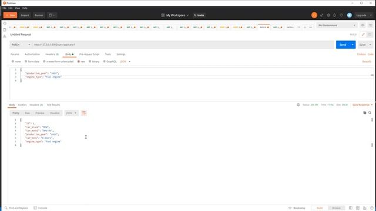This screenshot has width=376, height=211.
Task: Open the View menu
Action: (17, 8)
